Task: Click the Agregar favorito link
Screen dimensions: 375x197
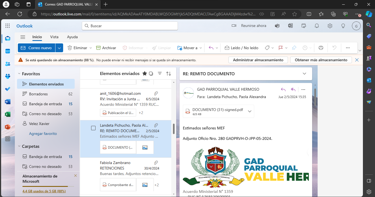Action: point(43,134)
